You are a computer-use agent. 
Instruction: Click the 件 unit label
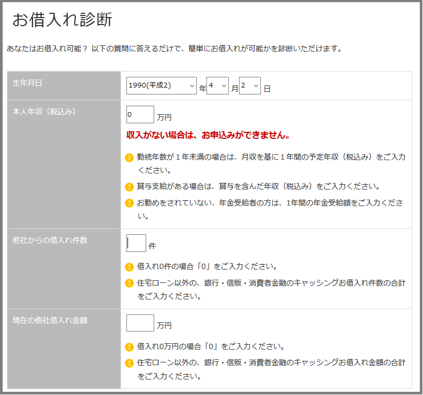152,246
